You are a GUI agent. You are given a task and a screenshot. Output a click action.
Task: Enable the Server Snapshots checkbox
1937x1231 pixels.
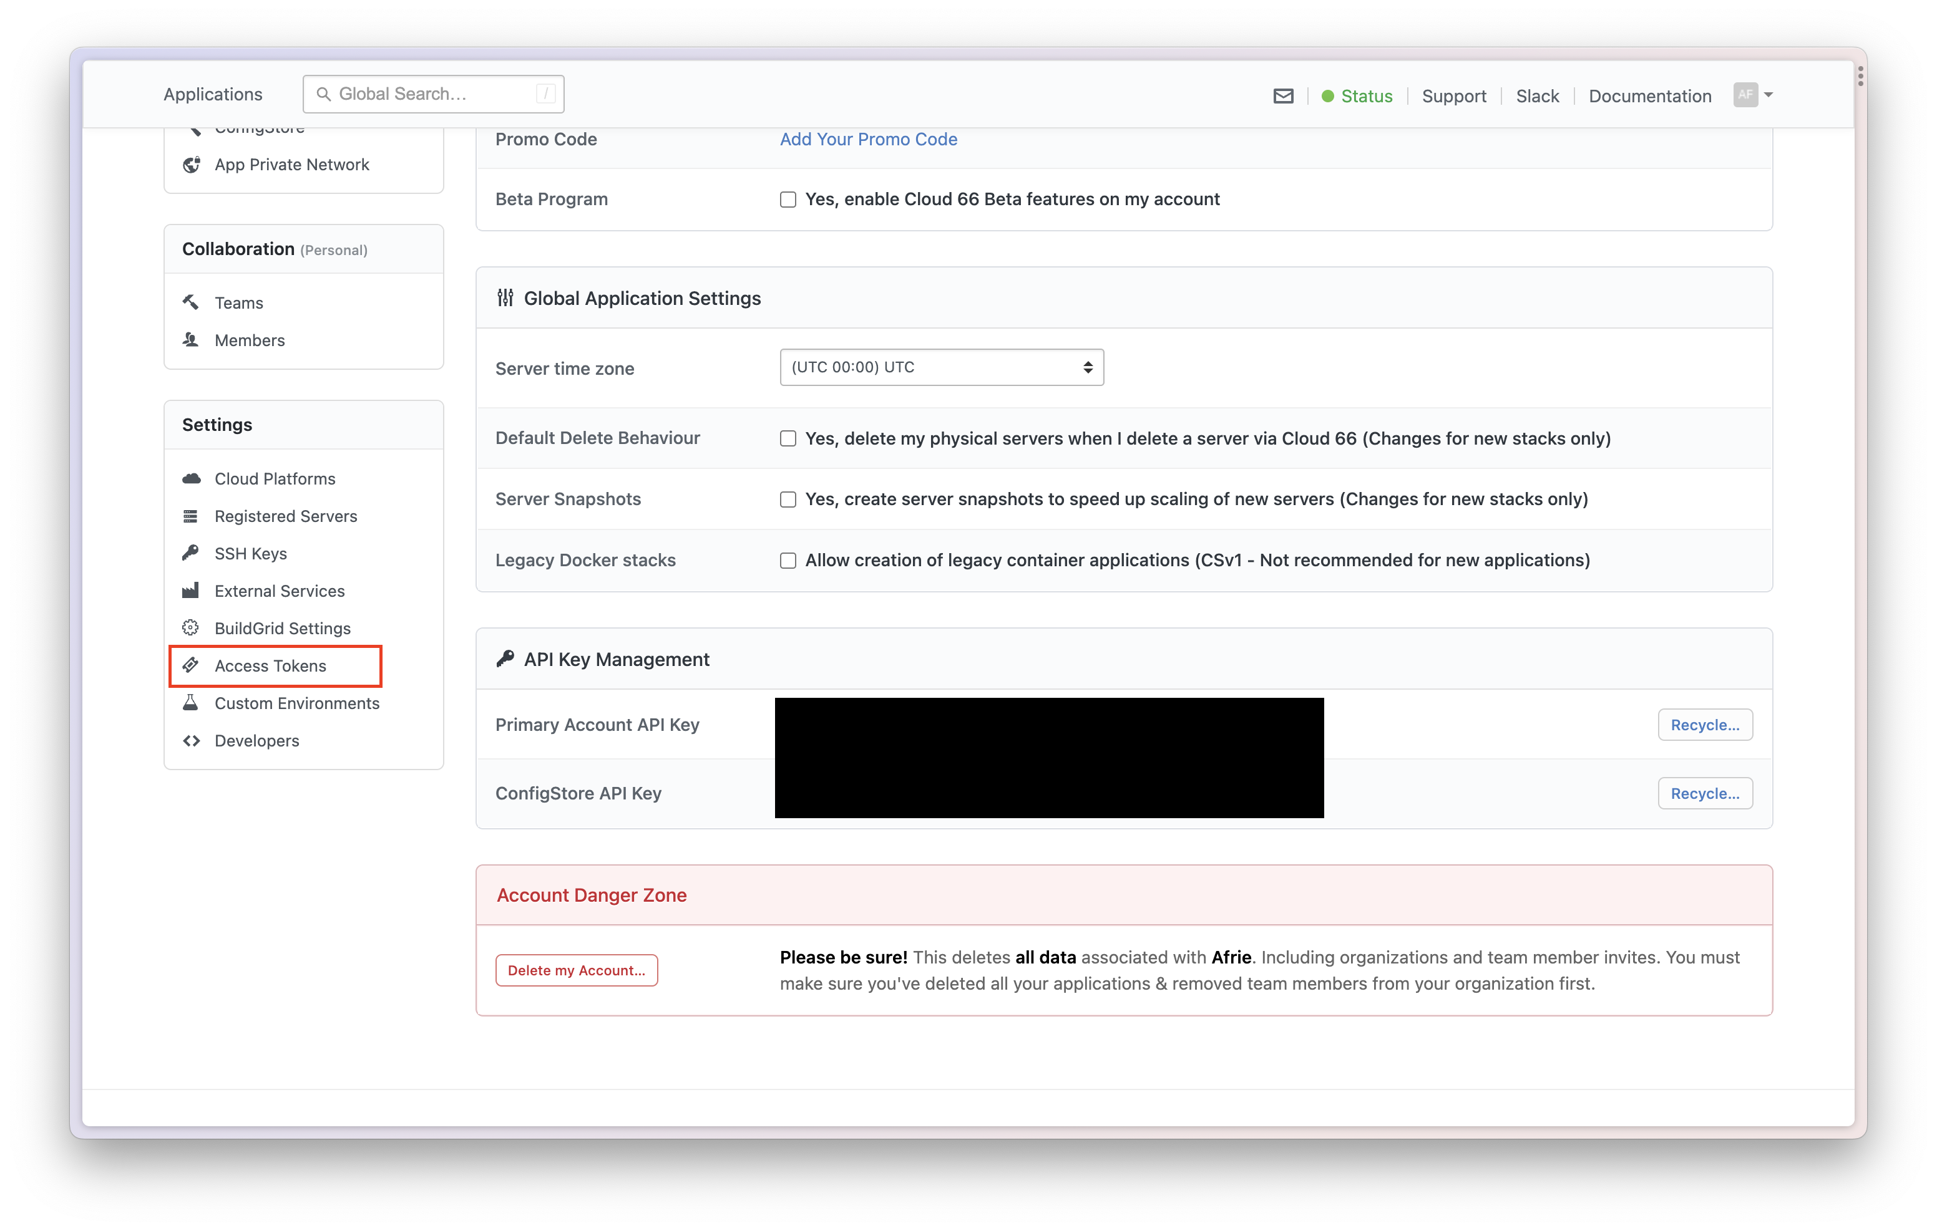tap(788, 500)
